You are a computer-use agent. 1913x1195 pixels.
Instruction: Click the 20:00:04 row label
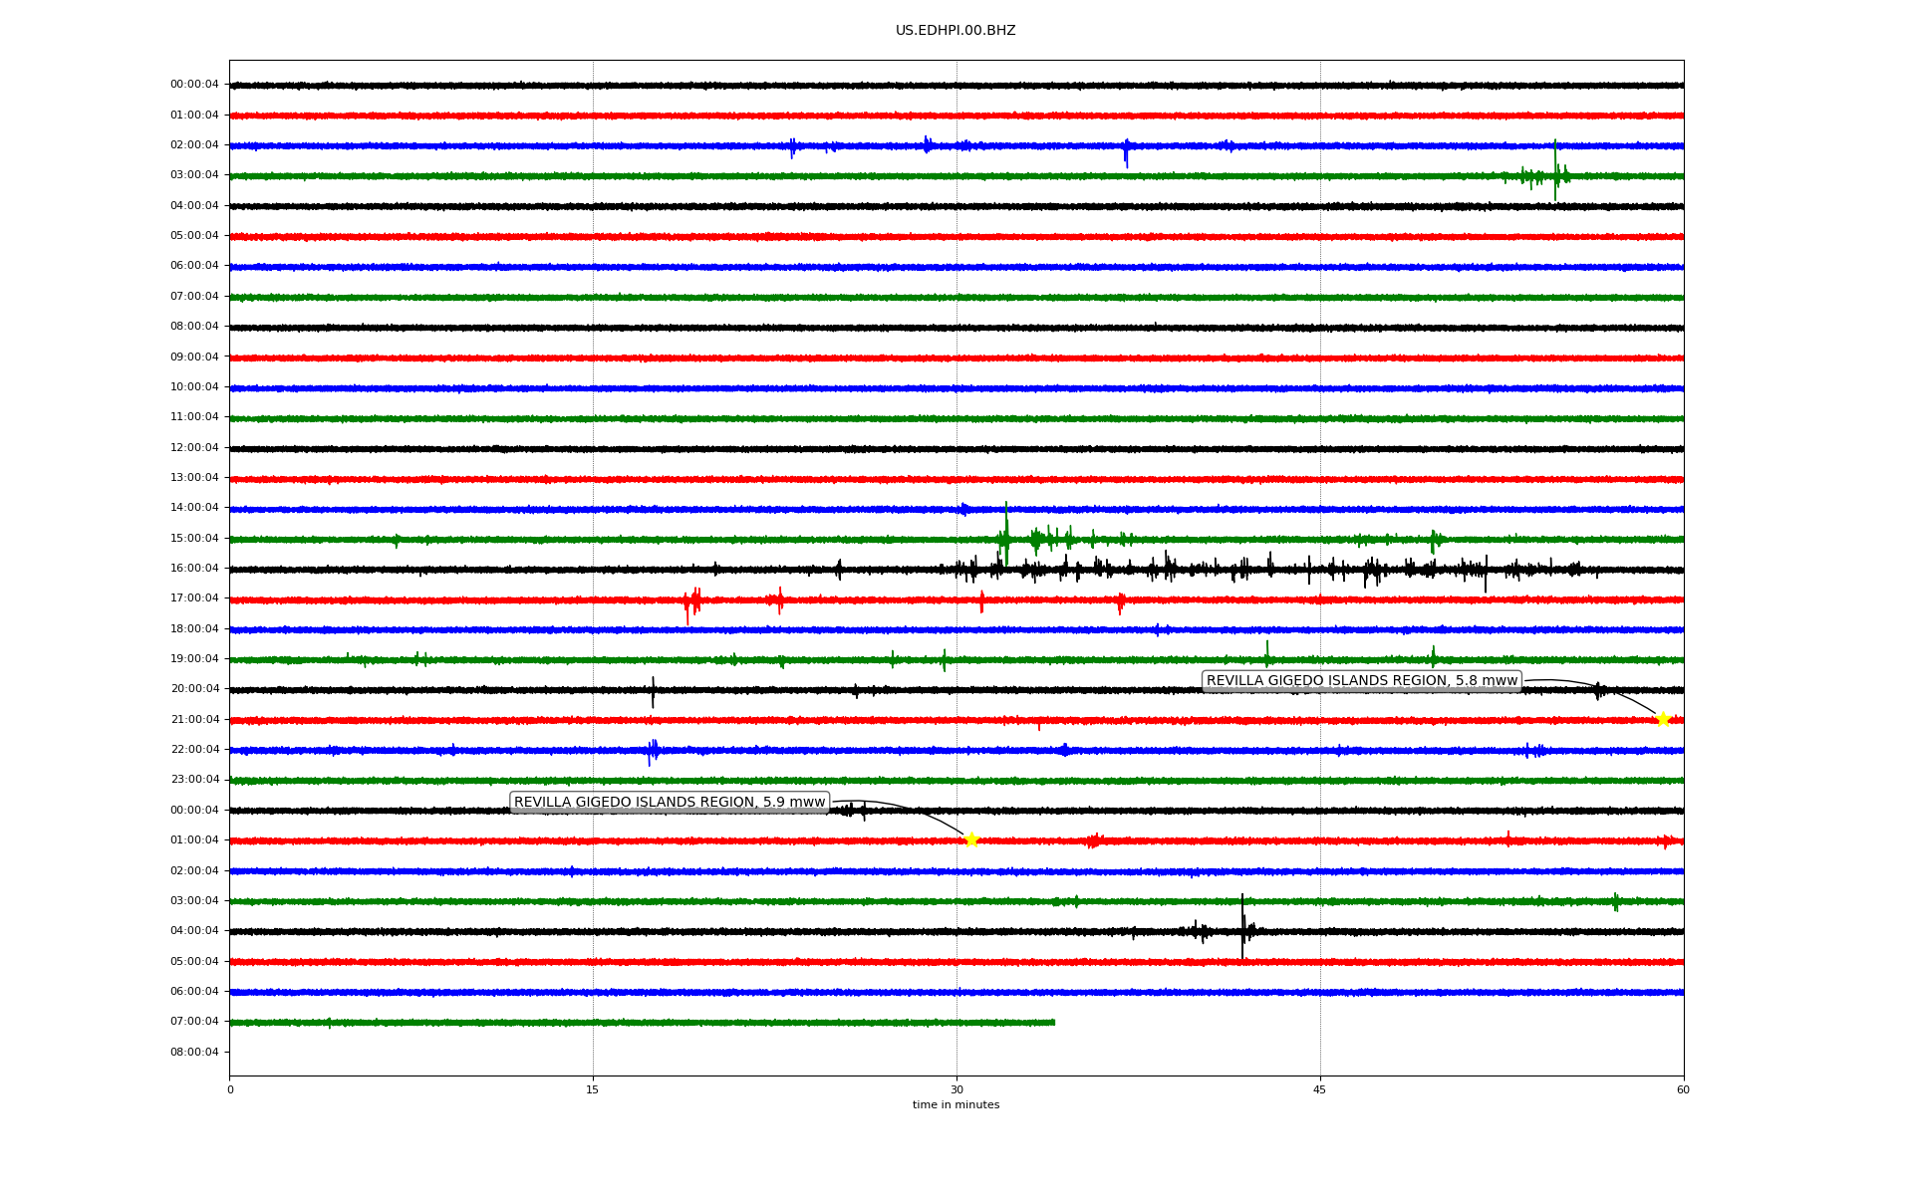[x=194, y=688]
